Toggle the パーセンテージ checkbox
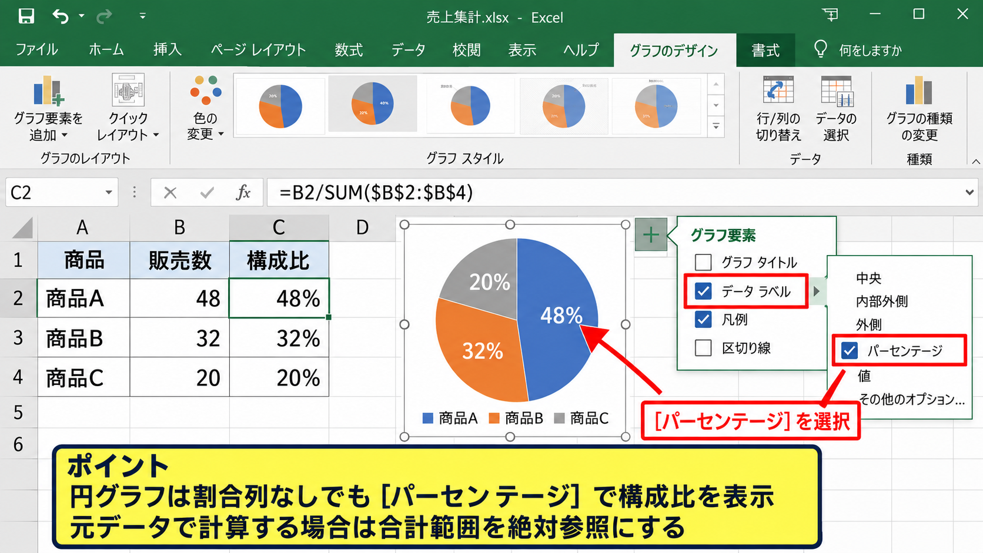Viewport: 983px width, 553px height. coord(850,351)
